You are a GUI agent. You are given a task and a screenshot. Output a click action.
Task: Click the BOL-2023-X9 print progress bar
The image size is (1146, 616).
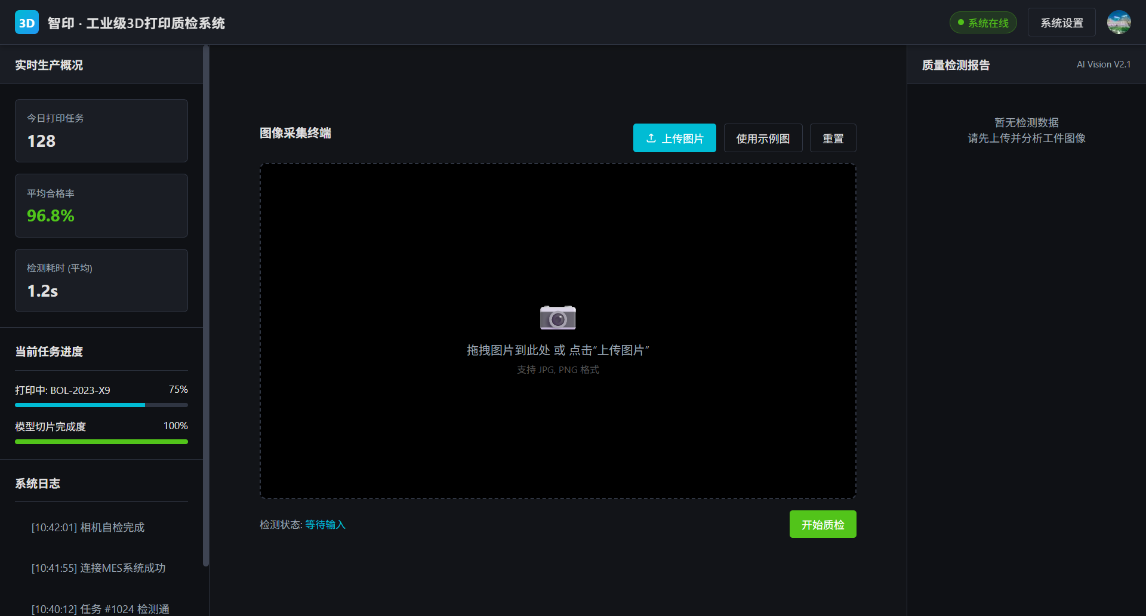[x=101, y=405]
